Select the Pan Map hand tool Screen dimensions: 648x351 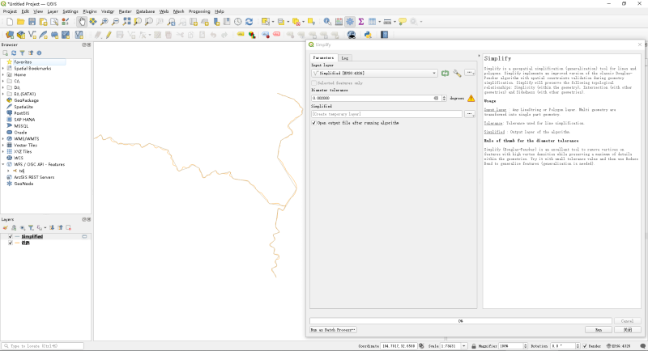coord(82,22)
